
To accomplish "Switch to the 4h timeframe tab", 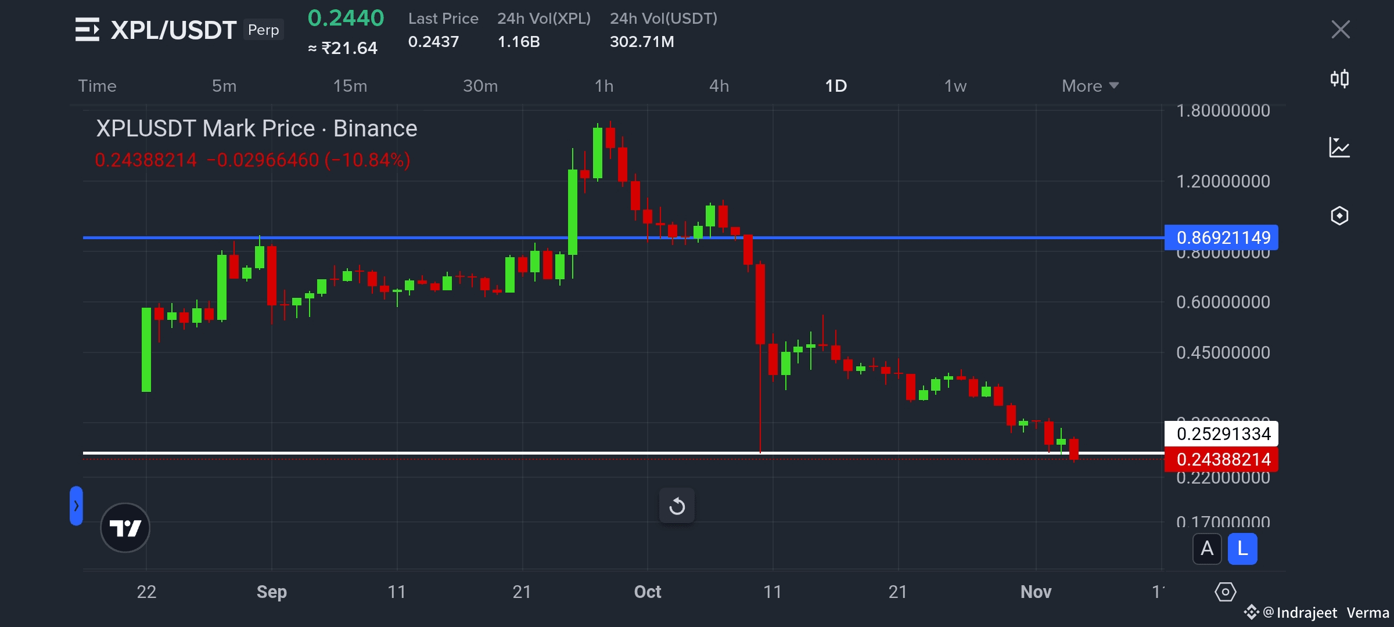I will pos(719,86).
